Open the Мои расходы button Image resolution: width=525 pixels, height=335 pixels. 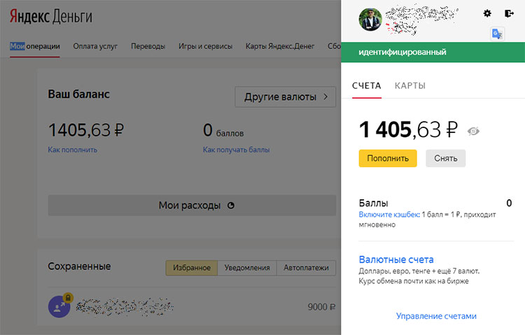point(192,206)
